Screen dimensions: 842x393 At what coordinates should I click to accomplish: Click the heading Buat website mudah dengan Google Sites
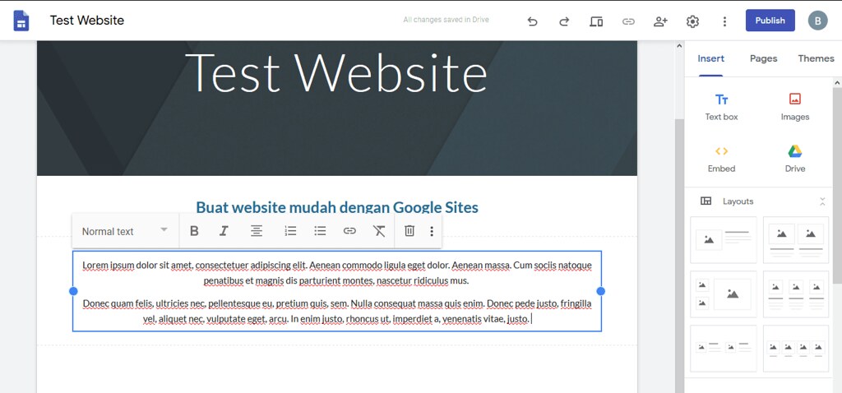pos(336,207)
